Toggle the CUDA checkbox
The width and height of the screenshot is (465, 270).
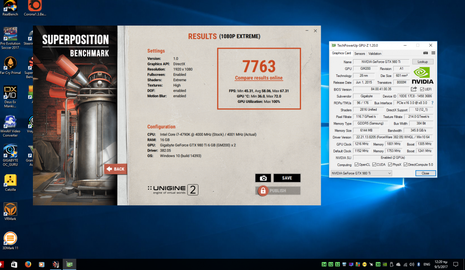pyautogui.click(x=374, y=164)
